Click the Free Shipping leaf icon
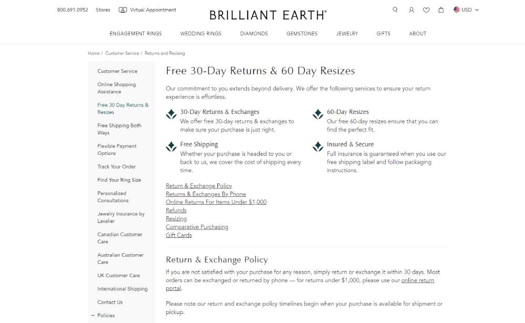This screenshot has height=323, width=525. tap(171, 147)
